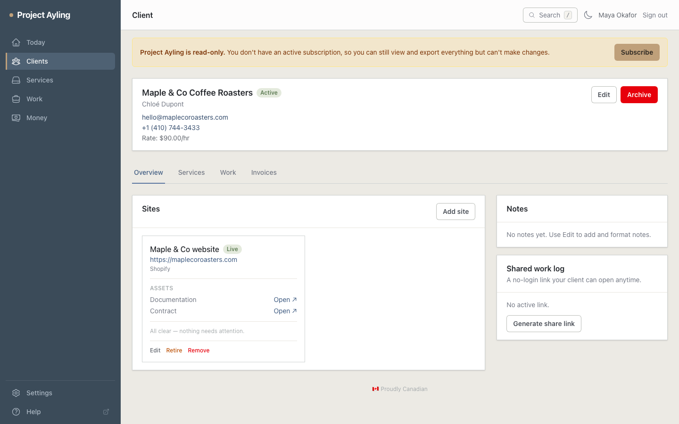Generate a share link for work log
Screen dimensions: 679x424
click(544, 324)
